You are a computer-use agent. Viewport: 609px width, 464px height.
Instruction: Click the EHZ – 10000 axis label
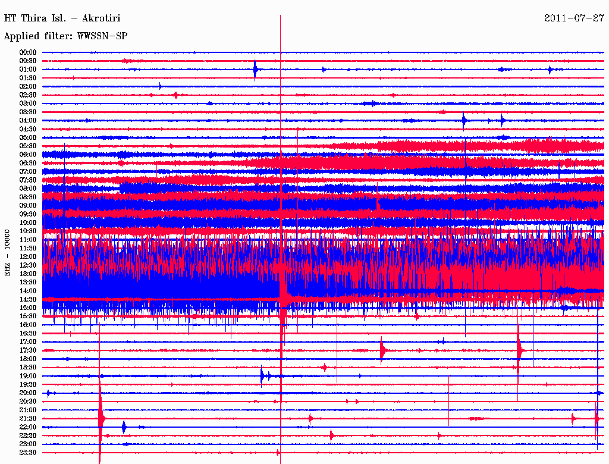pyautogui.click(x=7, y=253)
